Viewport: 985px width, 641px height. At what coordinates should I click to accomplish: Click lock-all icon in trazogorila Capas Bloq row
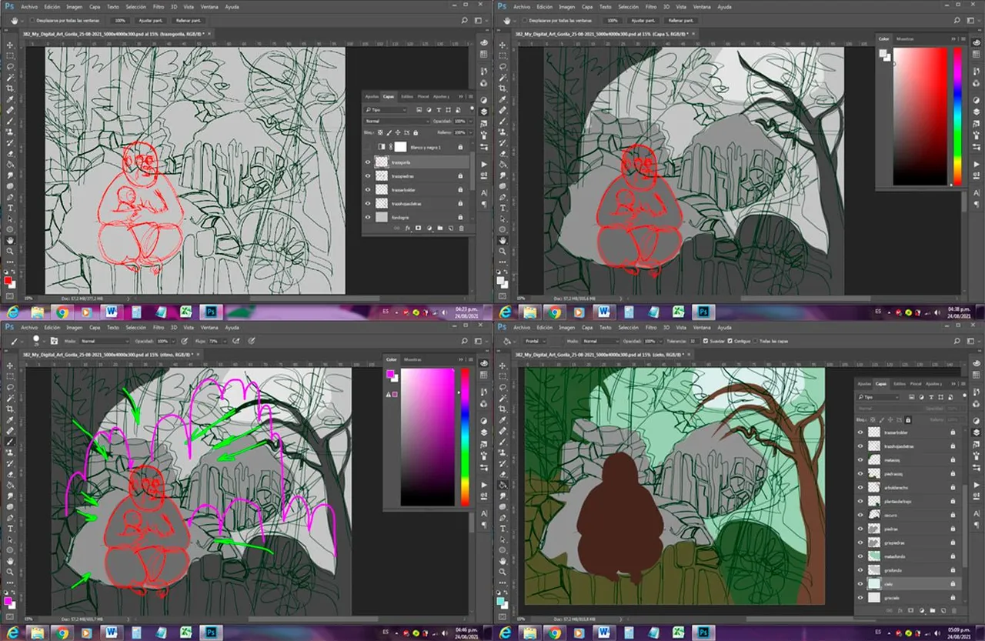tap(415, 132)
